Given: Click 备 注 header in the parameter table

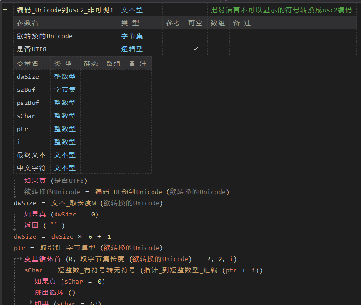Looking at the screenshot, I should pyautogui.click(x=242, y=23).
